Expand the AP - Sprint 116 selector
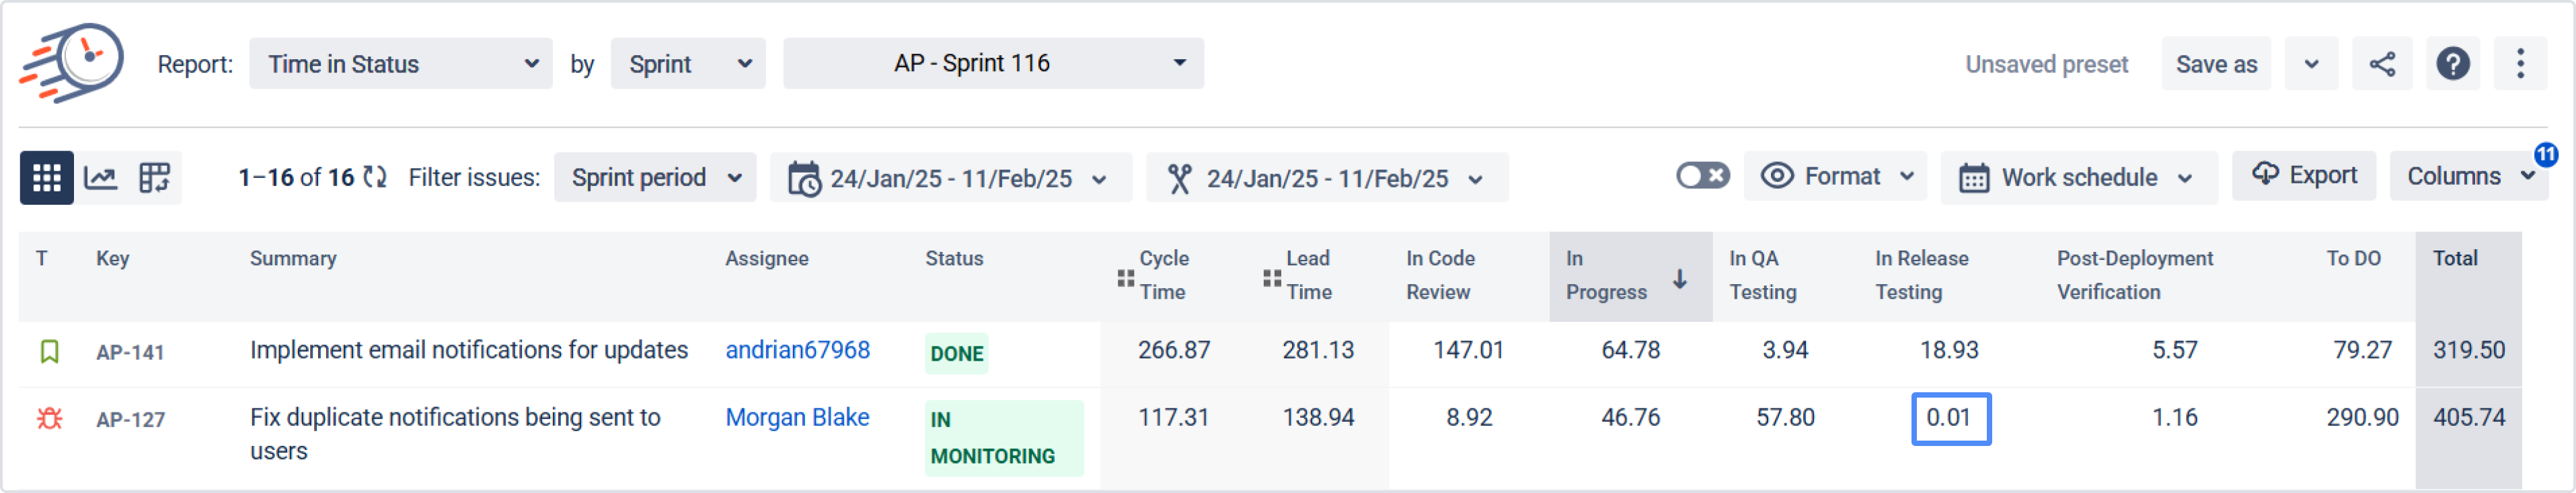Image resolution: width=2576 pixels, height=493 pixels. point(993,64)
